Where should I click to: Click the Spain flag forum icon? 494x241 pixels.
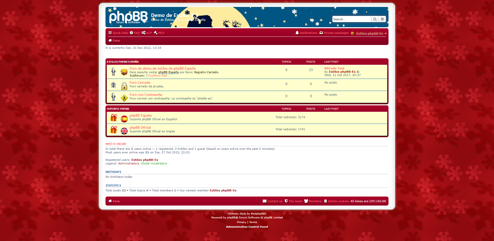tap(124, 119)
